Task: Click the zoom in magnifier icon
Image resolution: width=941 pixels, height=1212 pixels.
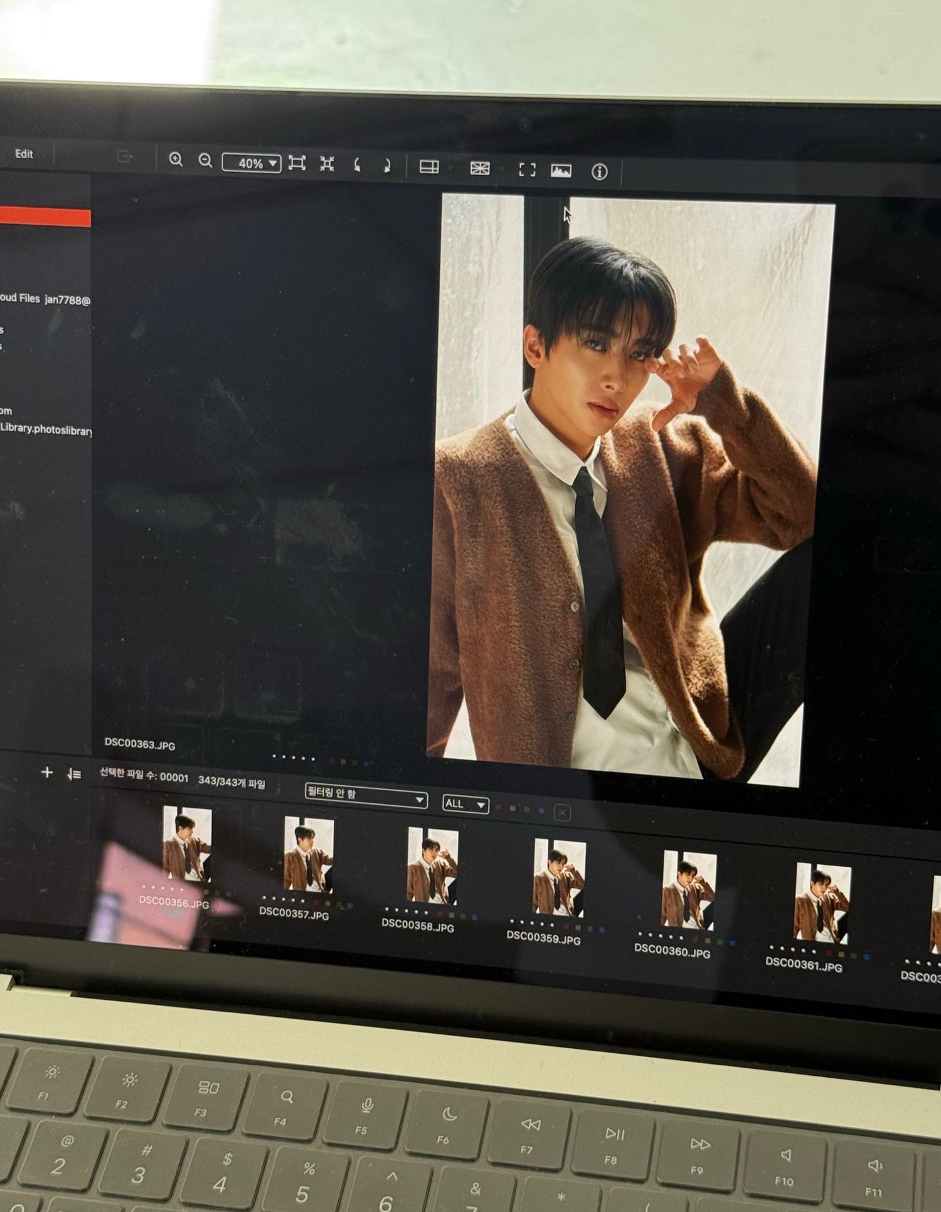Action: point(176,160)
